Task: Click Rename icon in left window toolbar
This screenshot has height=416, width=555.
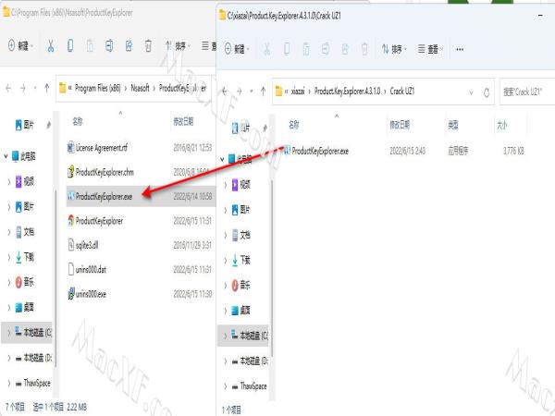Action: [x=109, y=45]
